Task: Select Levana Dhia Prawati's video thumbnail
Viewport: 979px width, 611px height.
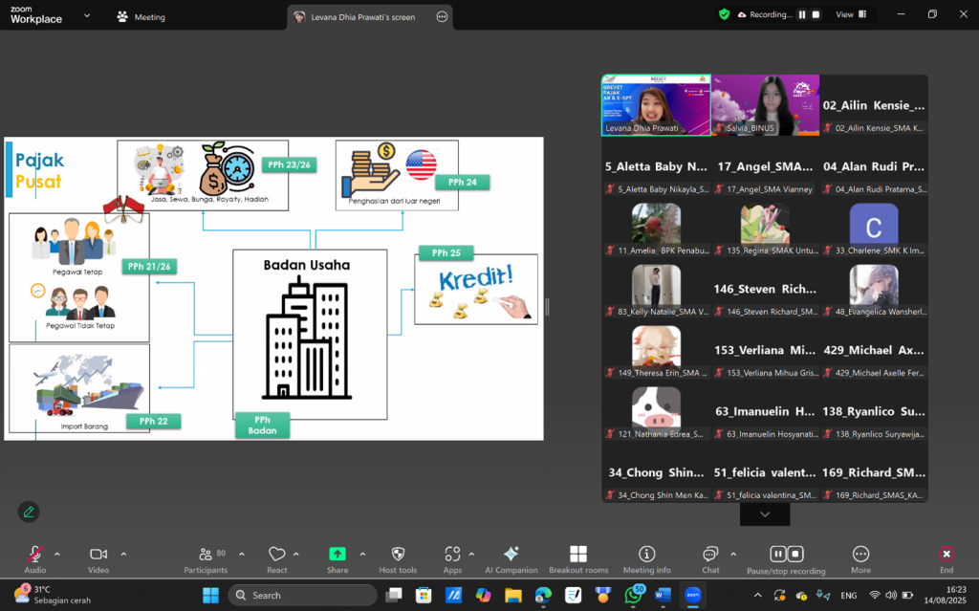Action: [655, 105]
